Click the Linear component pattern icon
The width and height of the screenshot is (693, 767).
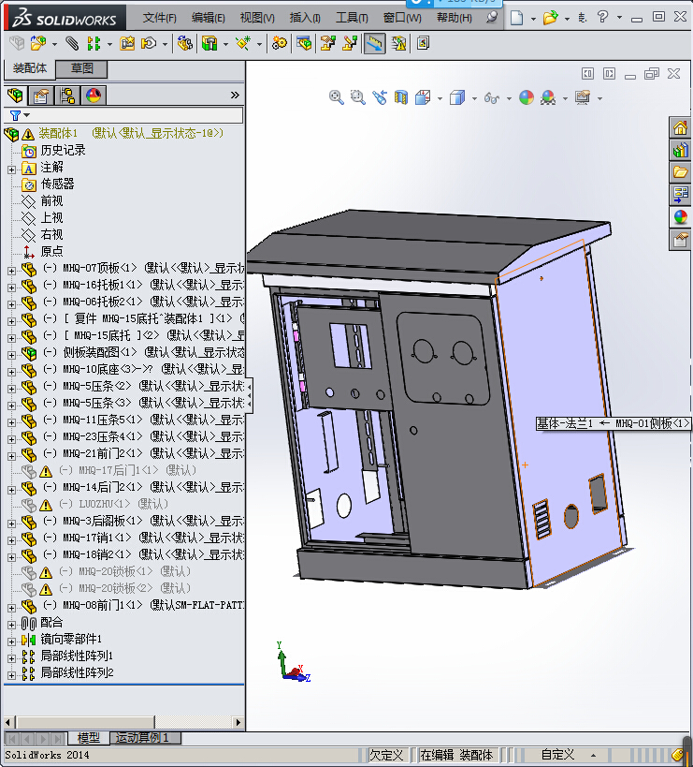click(x=94, y=43)
